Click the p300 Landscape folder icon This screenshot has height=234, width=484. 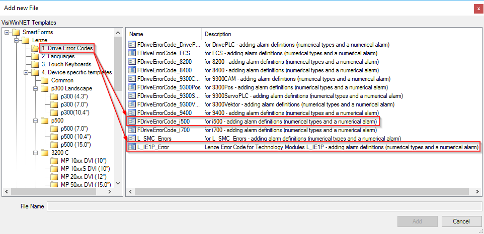pos(45,89)
